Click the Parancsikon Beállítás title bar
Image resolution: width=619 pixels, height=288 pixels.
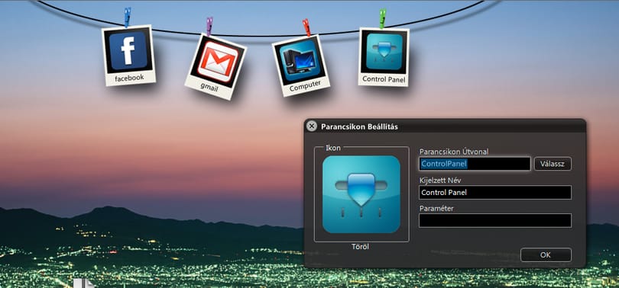[446, 126]
